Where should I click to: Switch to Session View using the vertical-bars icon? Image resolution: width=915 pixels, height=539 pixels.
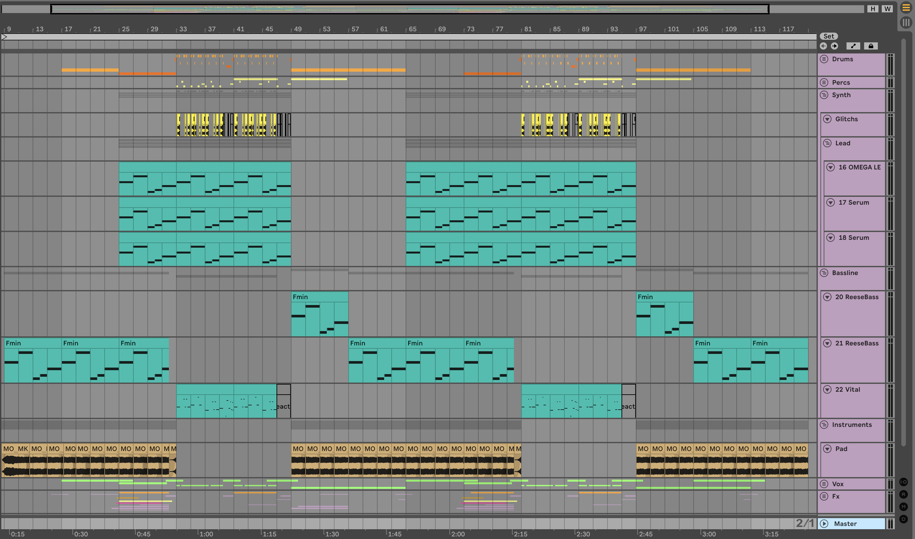(x=906, y=22)
